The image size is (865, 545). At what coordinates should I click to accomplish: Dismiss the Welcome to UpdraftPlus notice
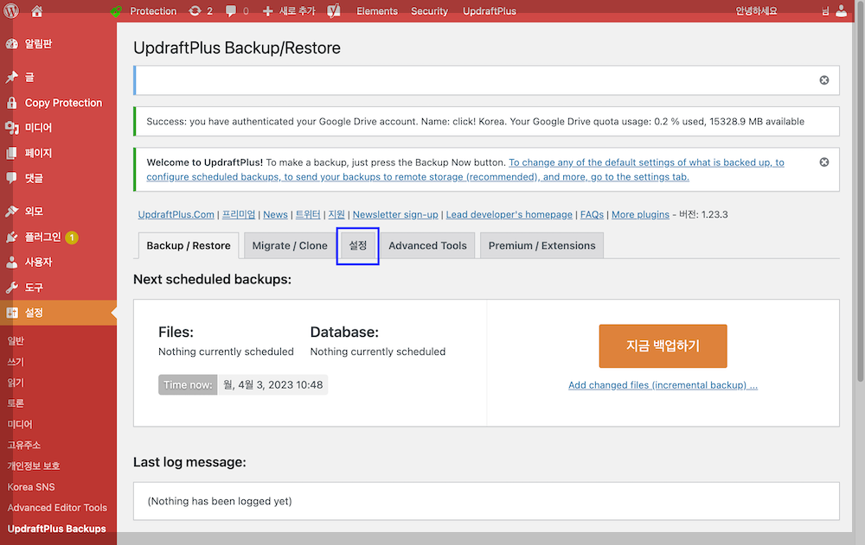(x=823, y=162)
